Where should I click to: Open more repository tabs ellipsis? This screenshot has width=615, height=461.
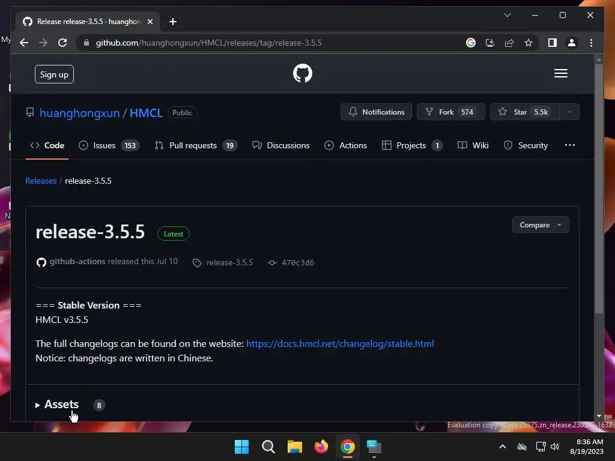coord(569,145)
